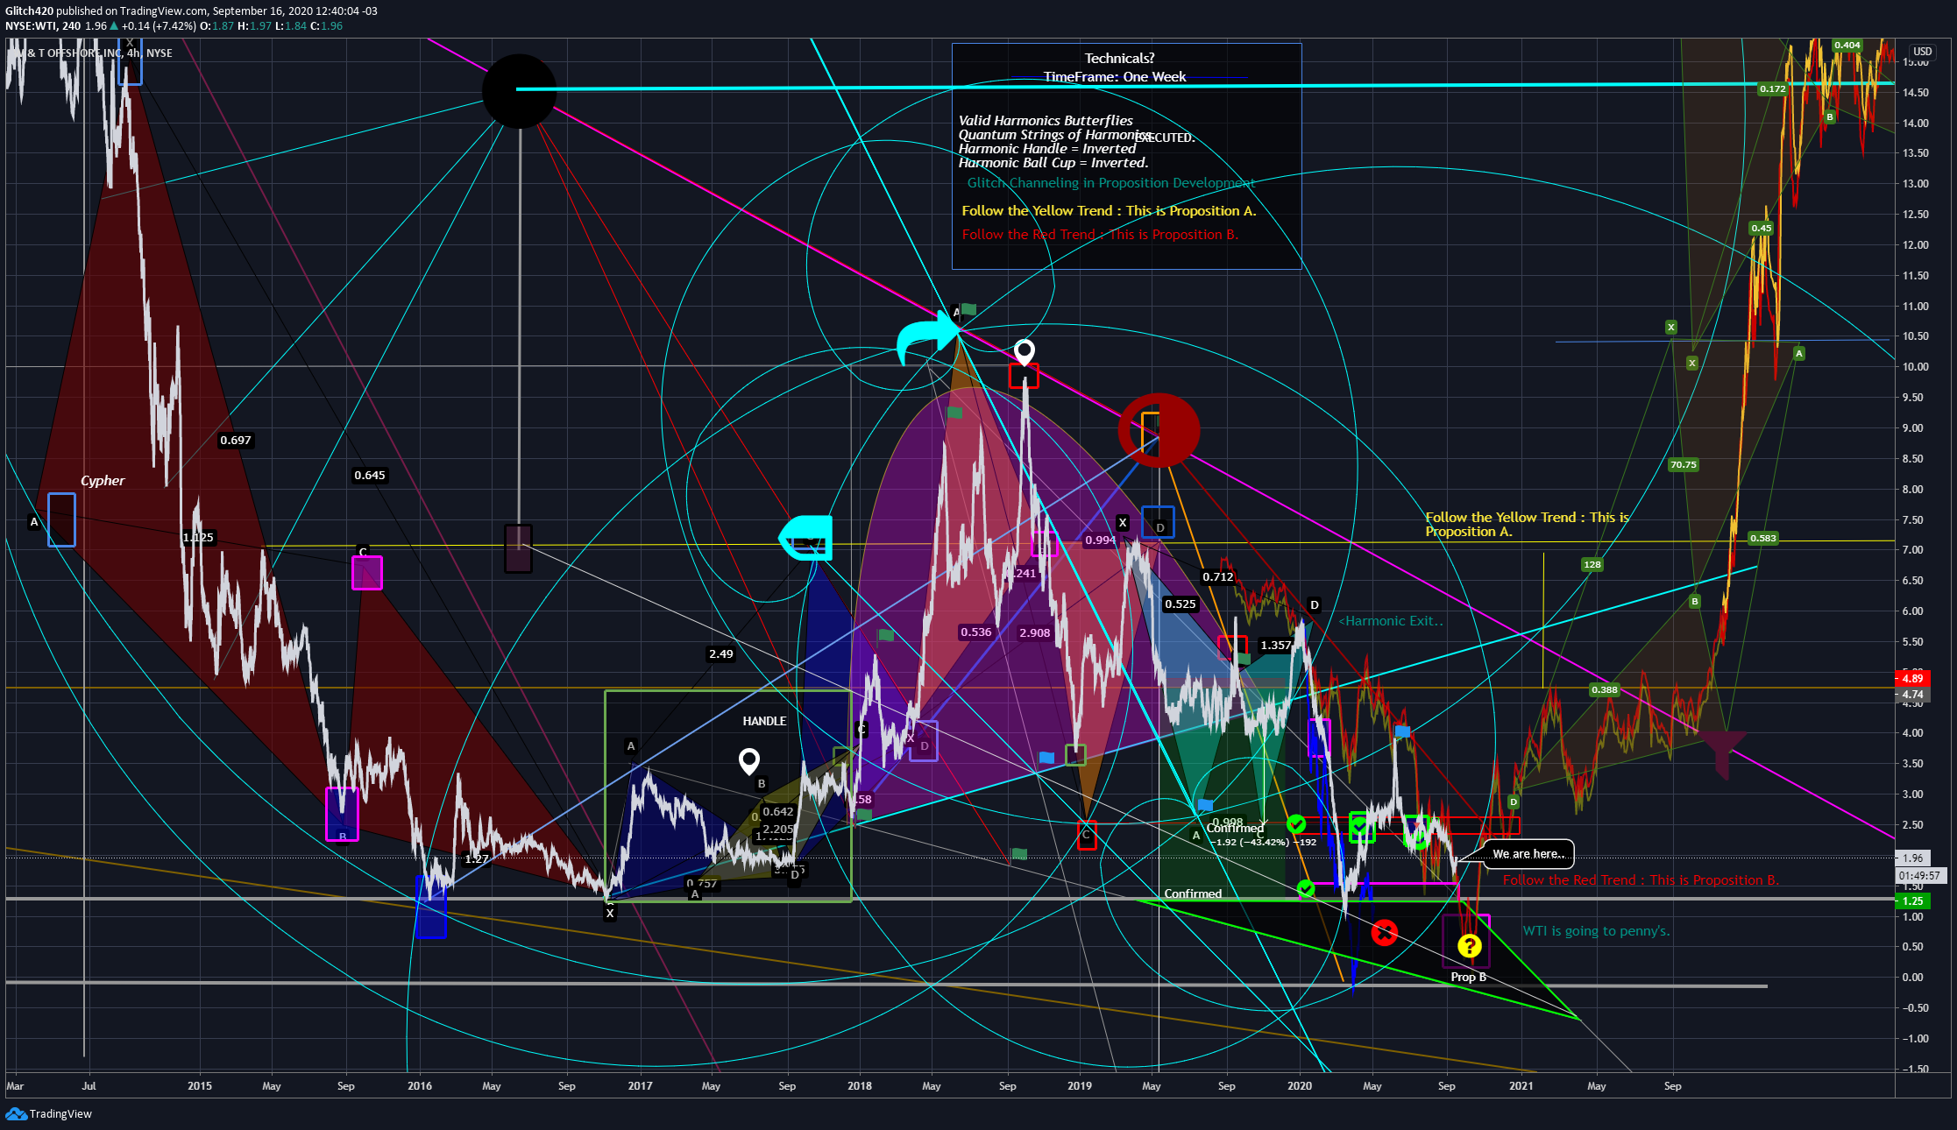Click 'Valid Harmonics Butterflies' line
1957x1130 pixels.
pos(1046,121)
